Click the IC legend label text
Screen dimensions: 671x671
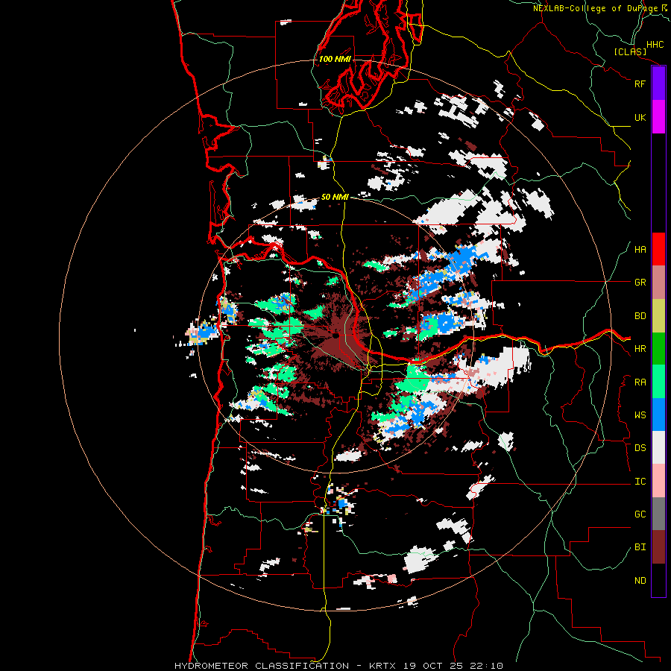point(640,482)
